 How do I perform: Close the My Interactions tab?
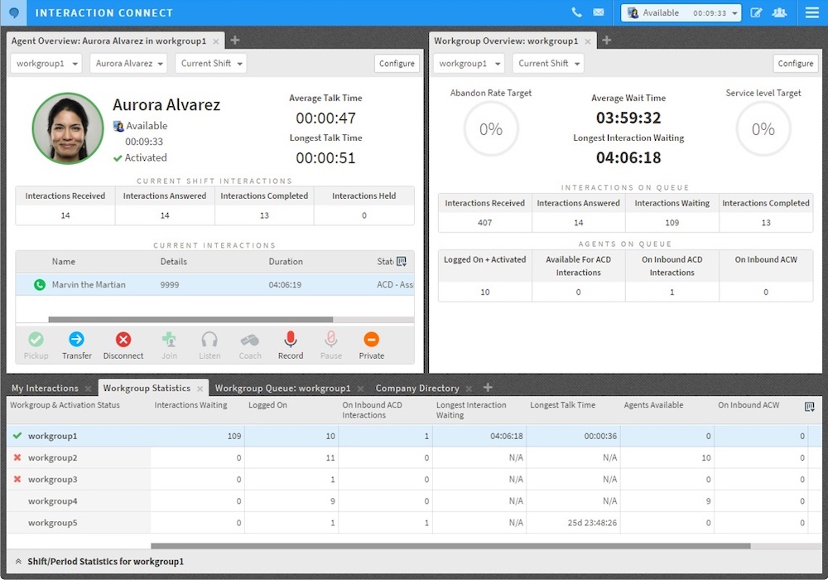88,389
